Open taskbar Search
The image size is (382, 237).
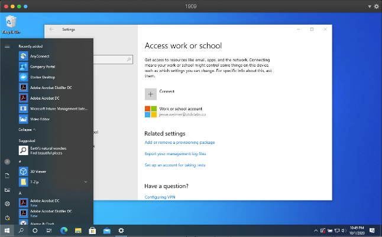21,231
